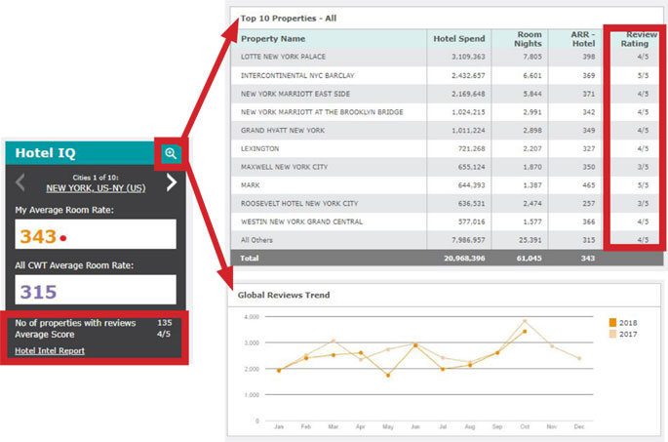Select the INTERCONTINENTAL NYC BARCLAY row
This screenshot has width=668, height=442.
pyautogui.click(x=447, y=75)
